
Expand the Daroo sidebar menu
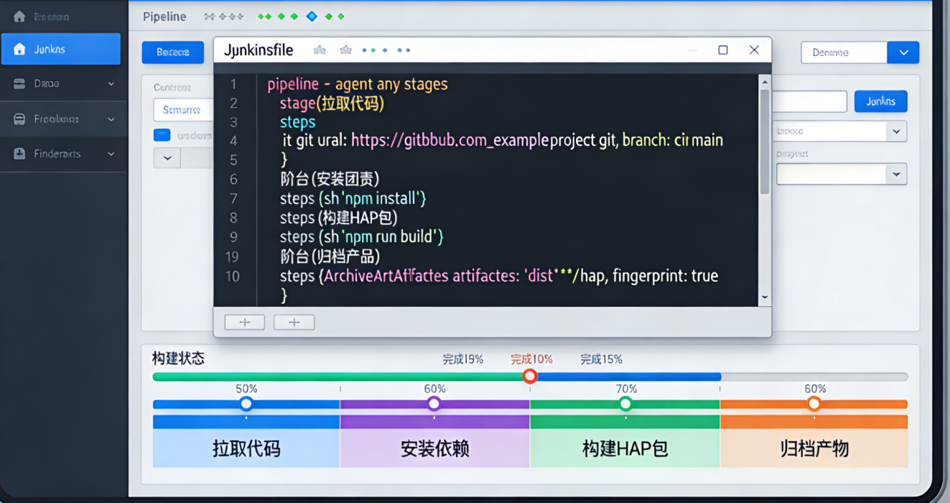(111, 84)
